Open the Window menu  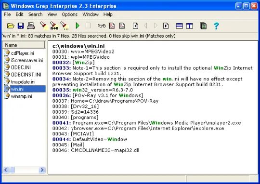pos(91,14)
